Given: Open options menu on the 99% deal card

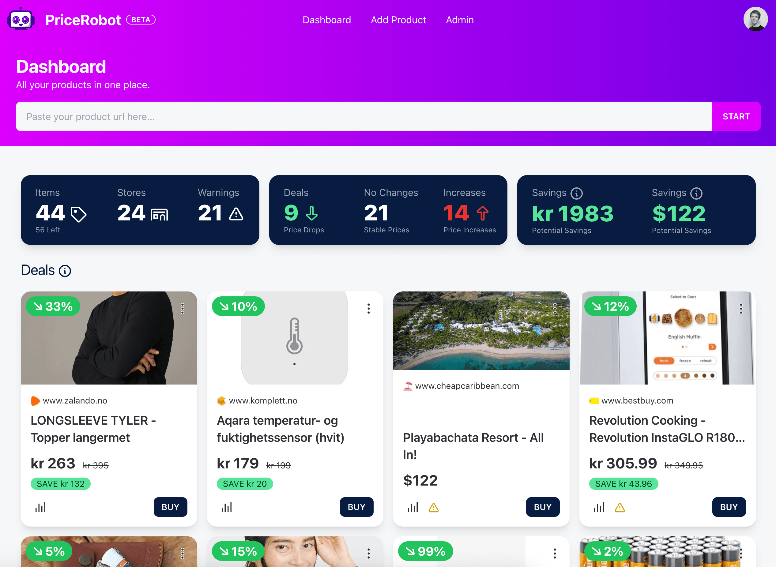Looking at the screenshot, I should pyautogui.click(x=555, y=553).
